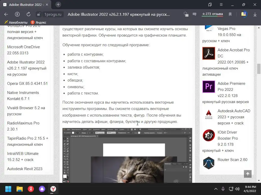
Task: Click the Autodesk AutoCAD red logo icon
Action: [x=209, y=115]
